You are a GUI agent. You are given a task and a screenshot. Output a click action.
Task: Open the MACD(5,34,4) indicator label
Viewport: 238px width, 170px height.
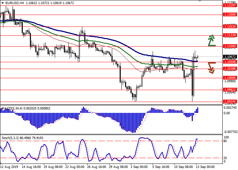click(x=13, y=108)
